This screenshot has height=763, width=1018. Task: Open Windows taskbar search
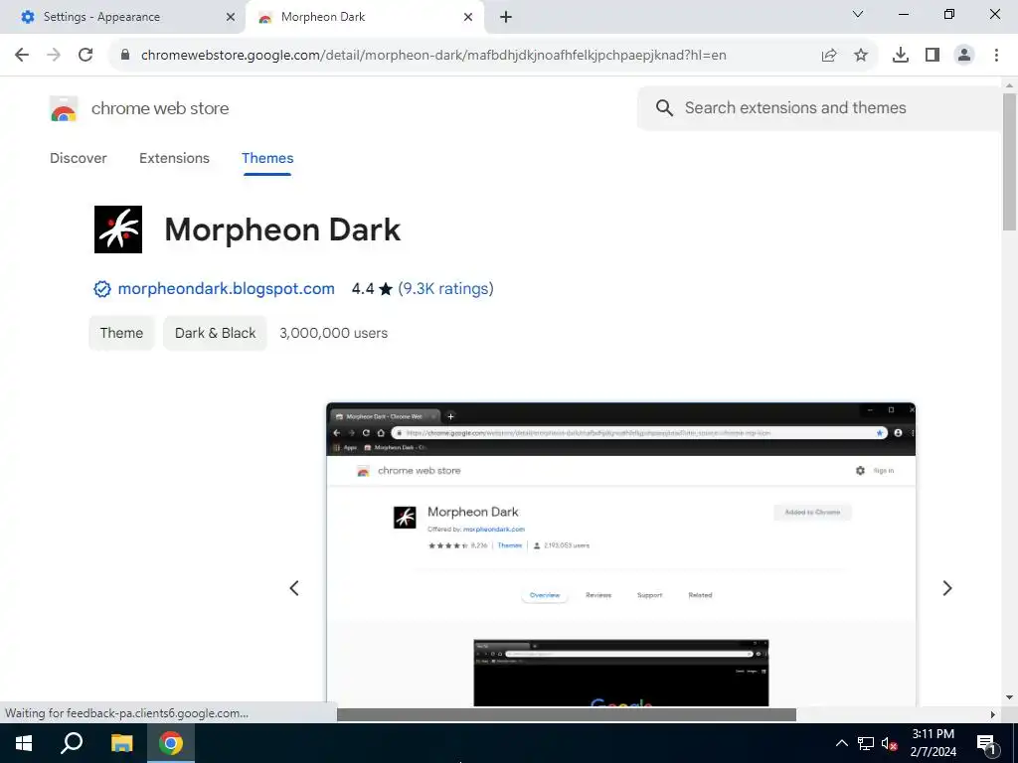point(72,743)
